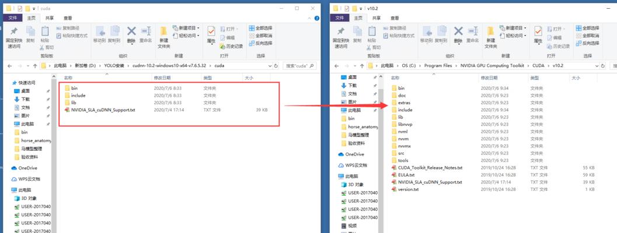The height and width of the screenshot is (233, 617).
Task: Open the File (文件) menu in cuda window
Action: point(13,18)
